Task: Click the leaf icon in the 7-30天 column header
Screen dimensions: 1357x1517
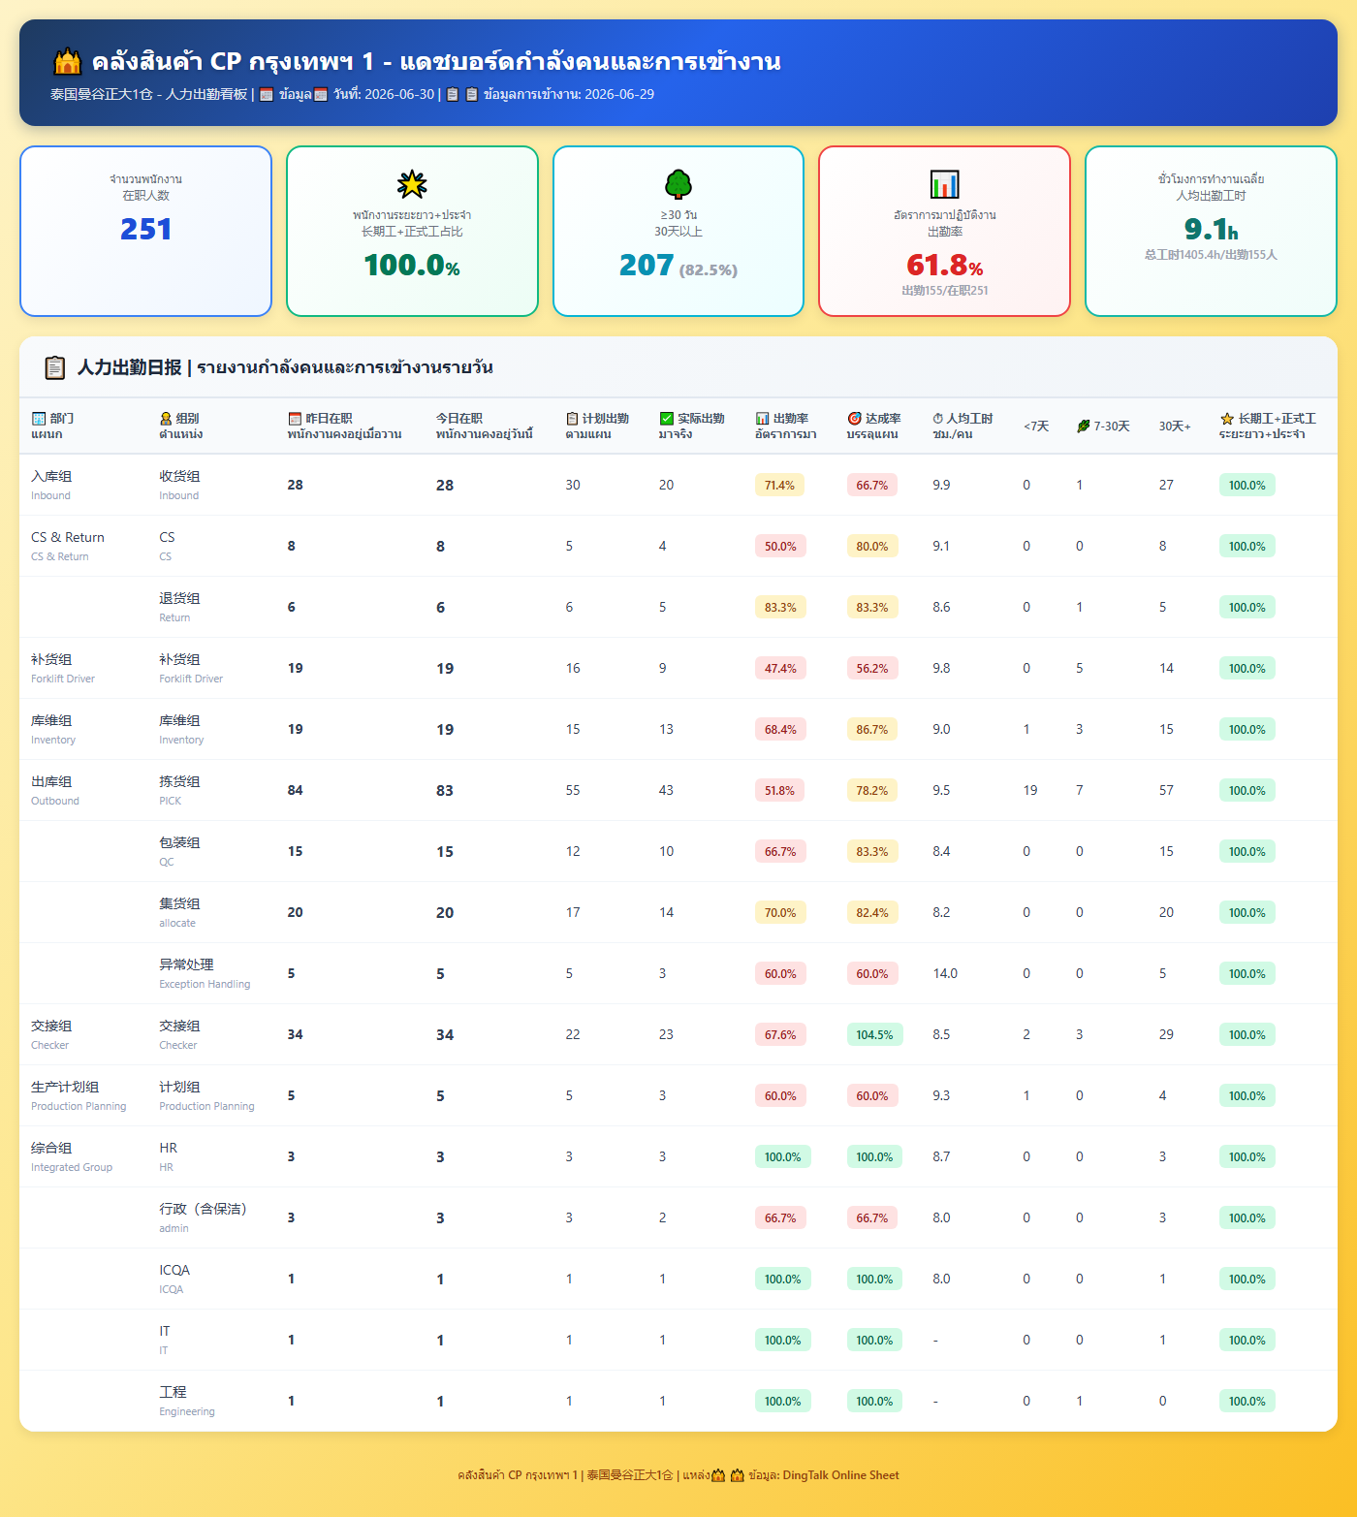Action: 1084,427
